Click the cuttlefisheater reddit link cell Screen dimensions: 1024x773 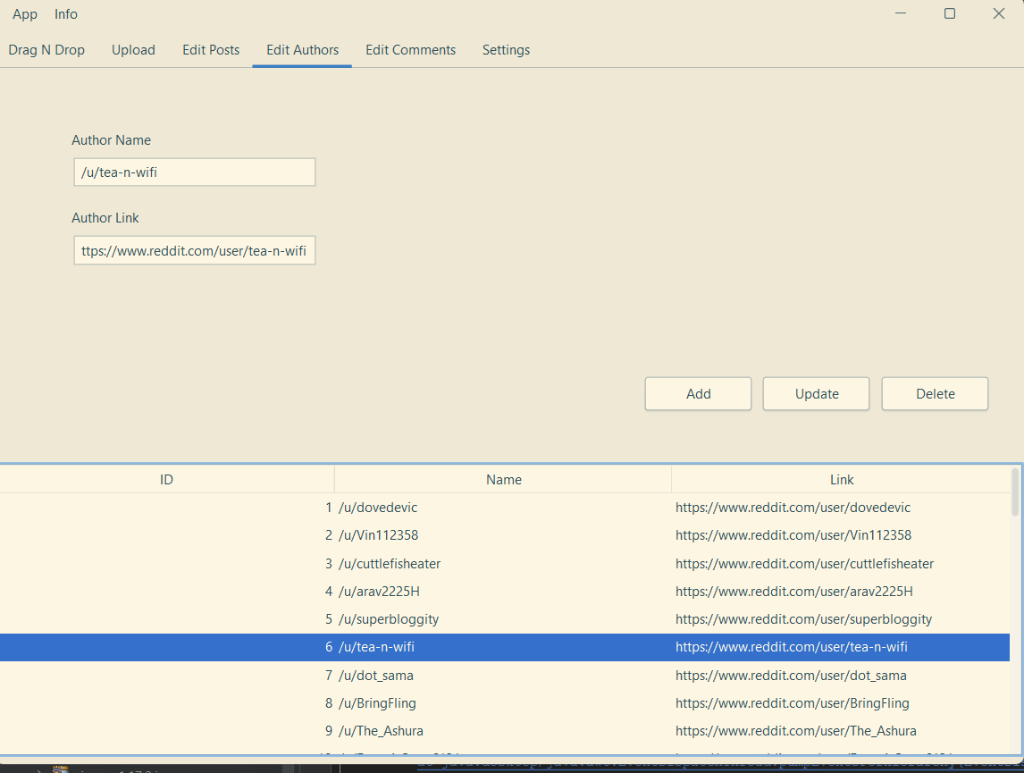point(841,563)
